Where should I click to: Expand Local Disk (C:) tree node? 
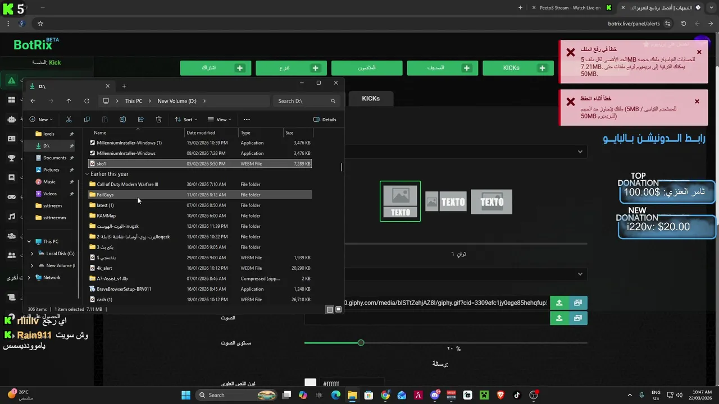coord(32,254)
